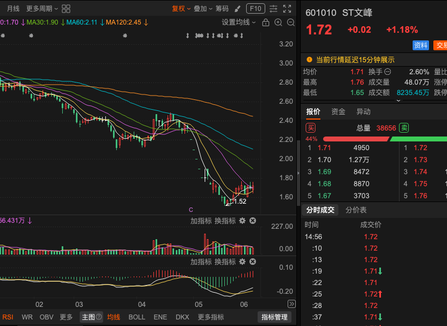Image resolution: width=447 pixels, height=326 pixels.
Task: Click ask level 5 price 1.76
Action: pos(420,195)
